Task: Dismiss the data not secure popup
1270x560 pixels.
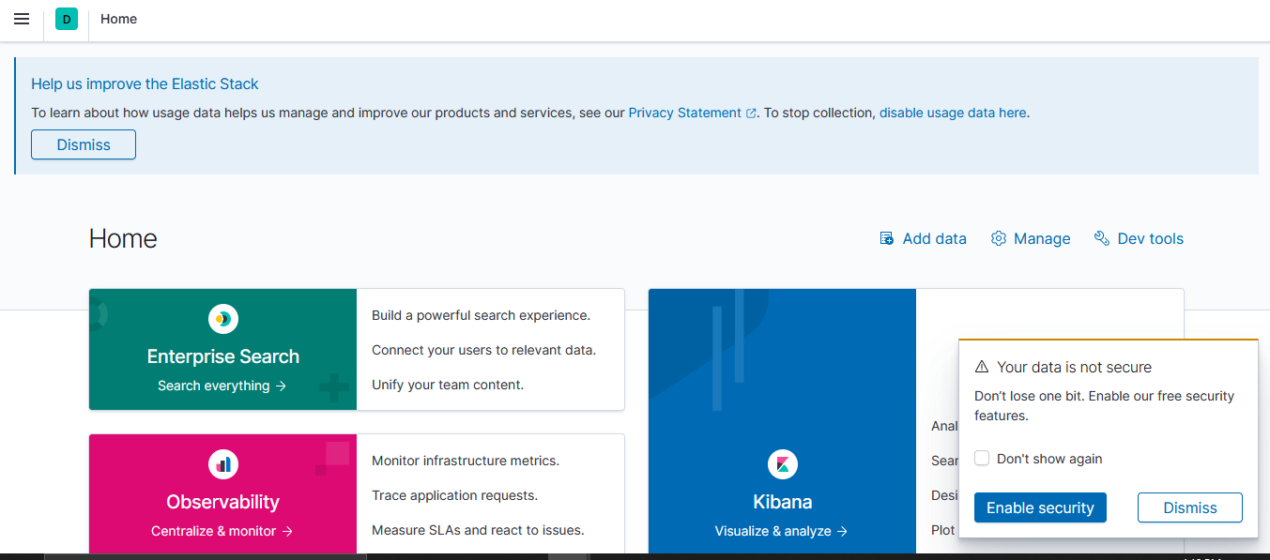Action: pyautogui.click(x=1189, y=507)
